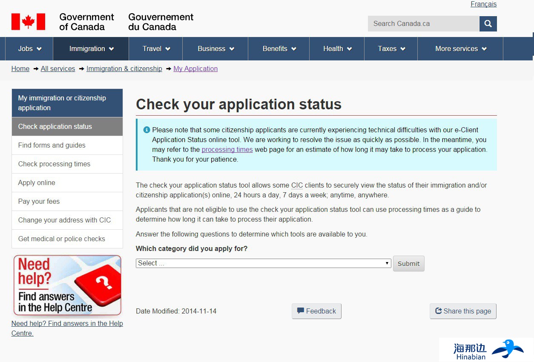Go to Check processing times in sidebar
This screenshot has width=534, height=362.
pos(55,164)
